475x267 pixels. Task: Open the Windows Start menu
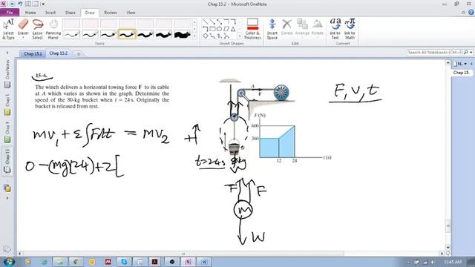(x=9, y=262)
